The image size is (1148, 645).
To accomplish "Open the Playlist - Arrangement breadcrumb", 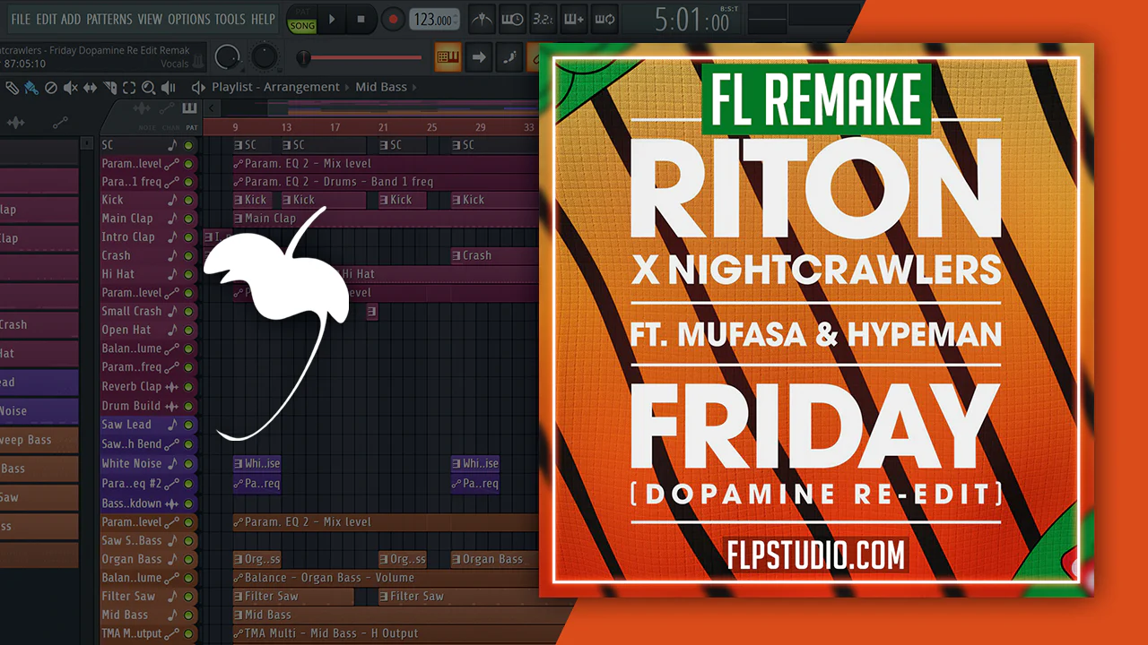I will (x=275, y=87).
